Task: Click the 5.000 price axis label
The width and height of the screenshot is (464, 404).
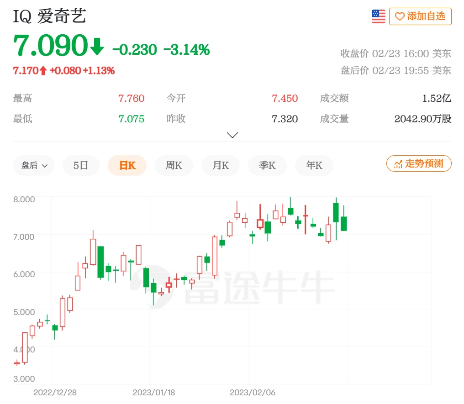Action: coord(24,312)
